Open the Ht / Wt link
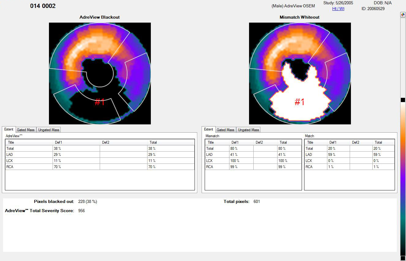406x261 pixels. [x=338, y=9]
